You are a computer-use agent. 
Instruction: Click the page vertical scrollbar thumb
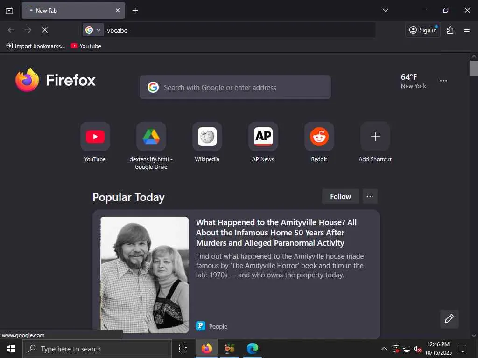click(474, 68)
